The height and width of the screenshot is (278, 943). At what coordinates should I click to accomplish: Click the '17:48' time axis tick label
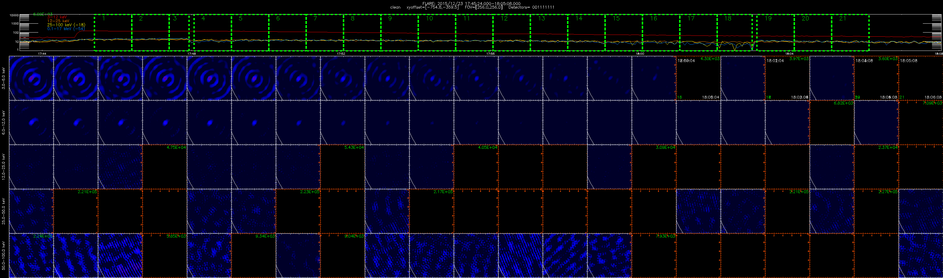point(192,54)
